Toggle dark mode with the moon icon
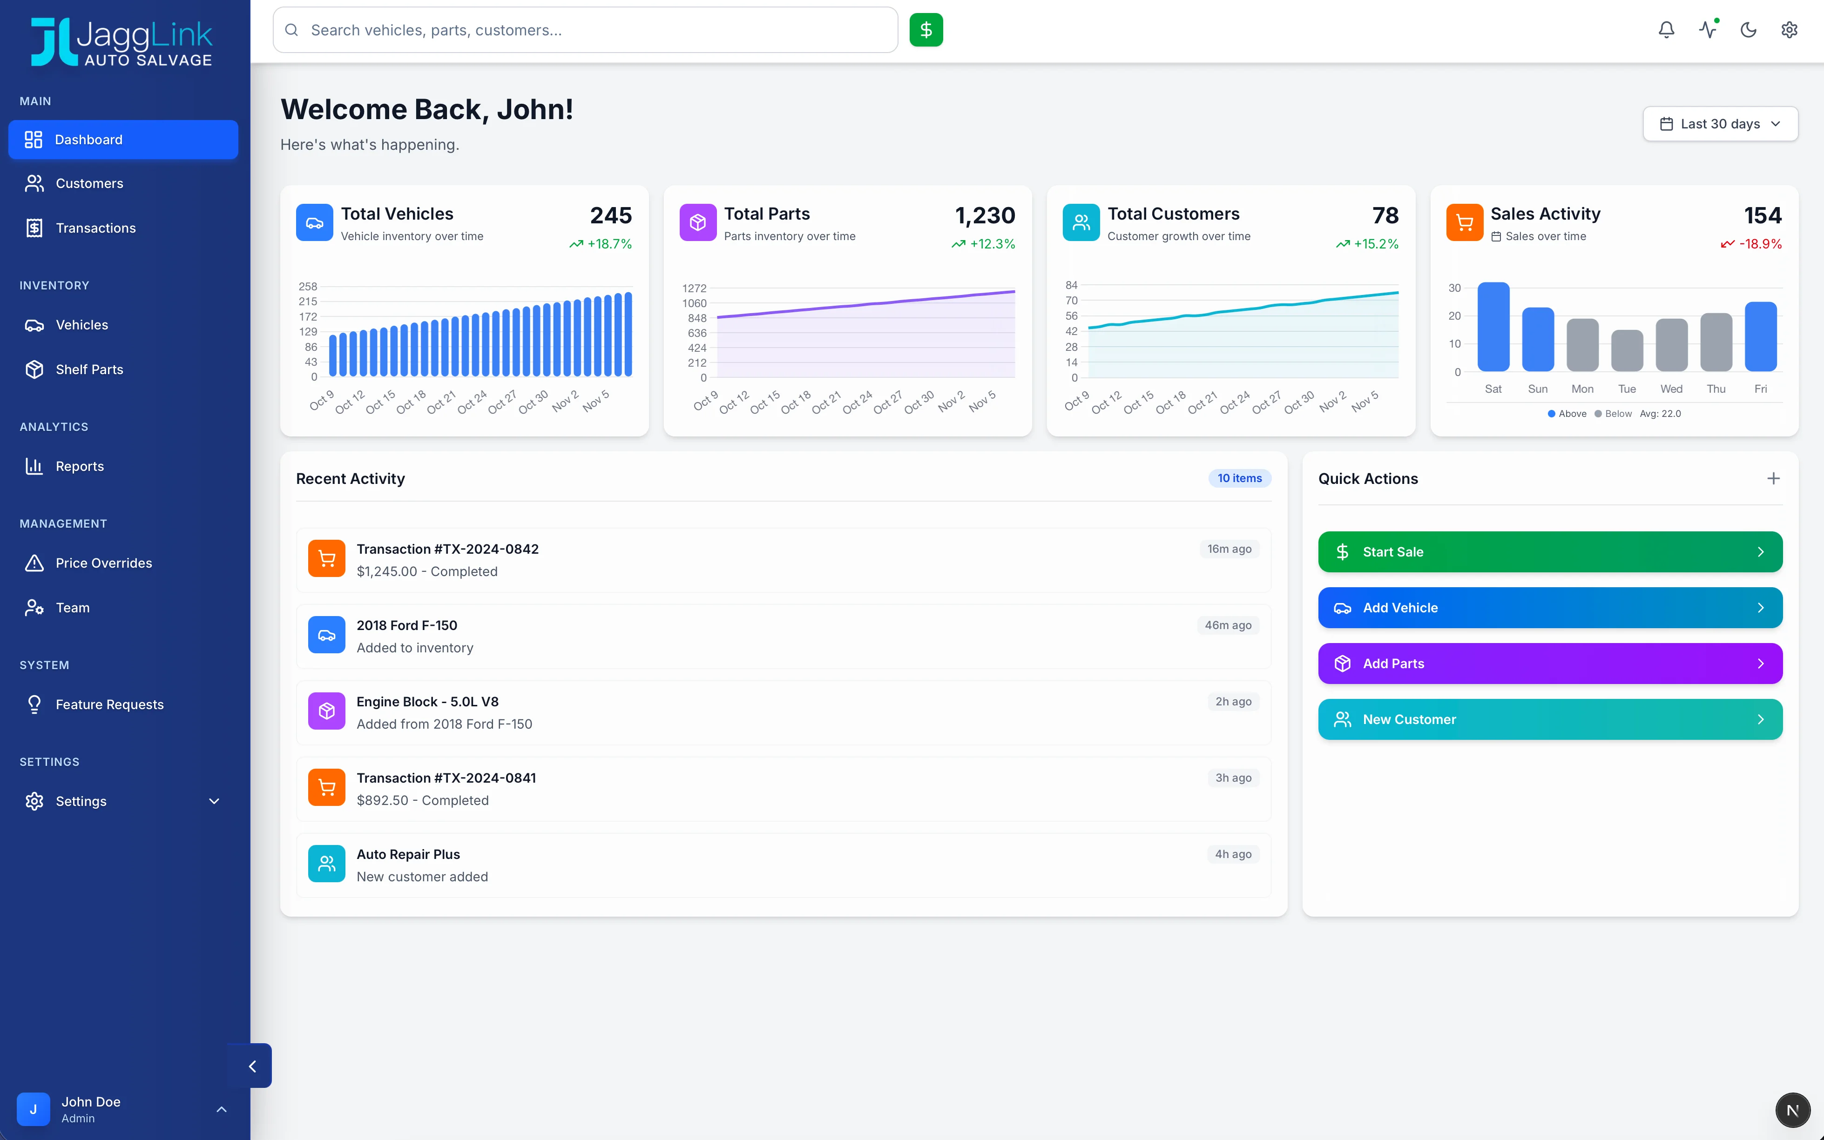 (x=1749, y=29)
